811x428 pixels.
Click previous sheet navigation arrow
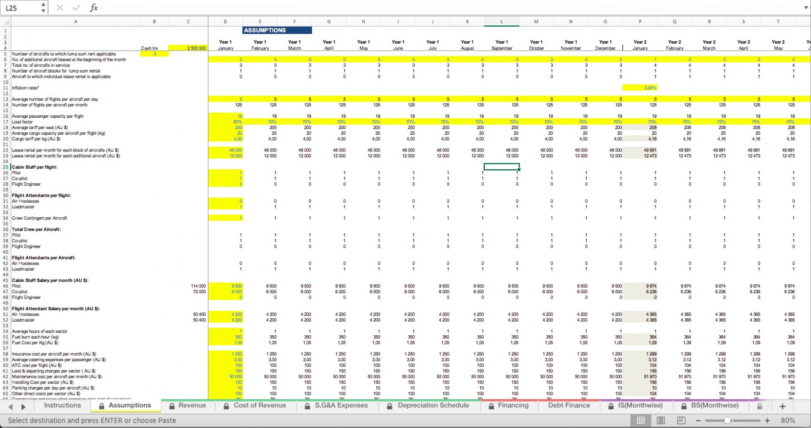coord(11,406)
